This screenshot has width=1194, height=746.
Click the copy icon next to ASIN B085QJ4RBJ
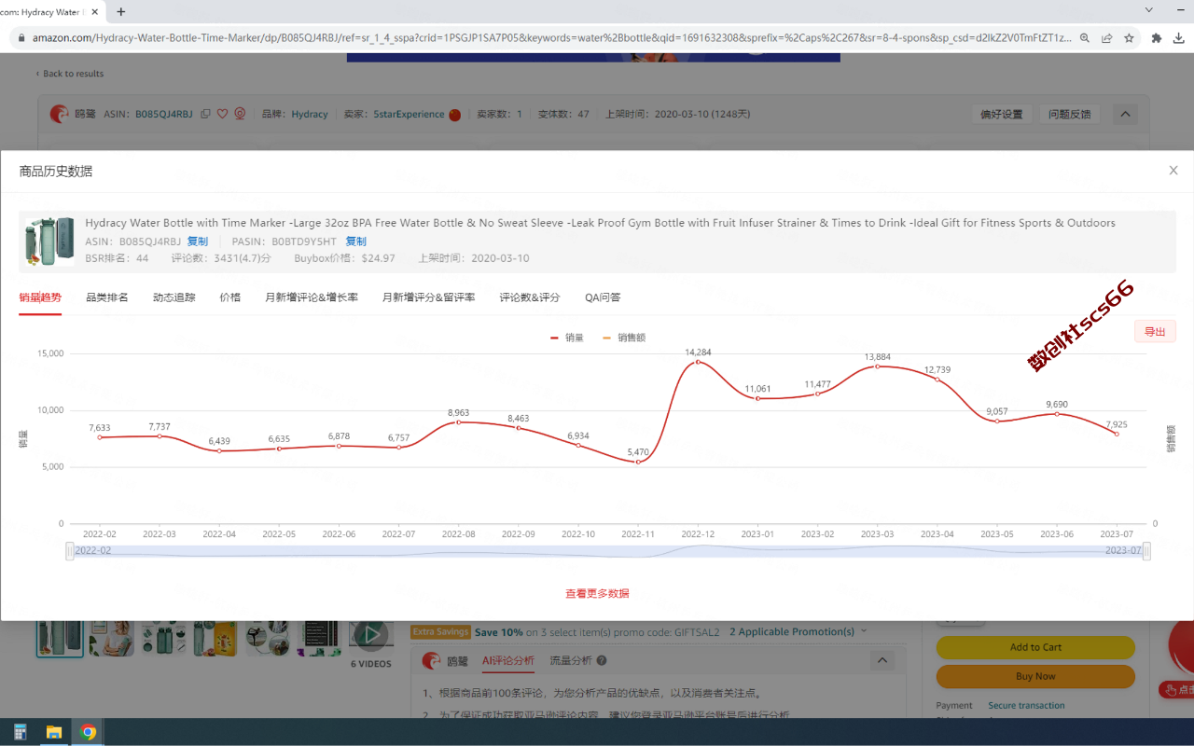(205, 114)
